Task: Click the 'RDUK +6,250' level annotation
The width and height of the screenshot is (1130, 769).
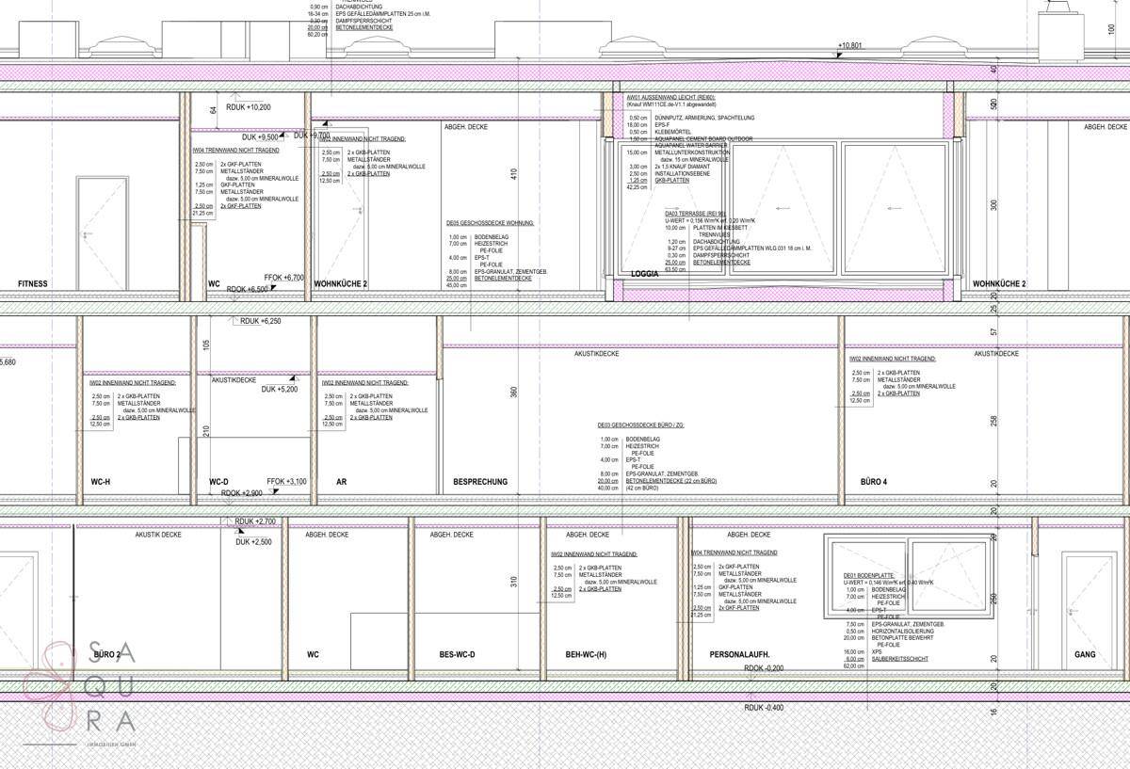Action: (x=261, y=321)
